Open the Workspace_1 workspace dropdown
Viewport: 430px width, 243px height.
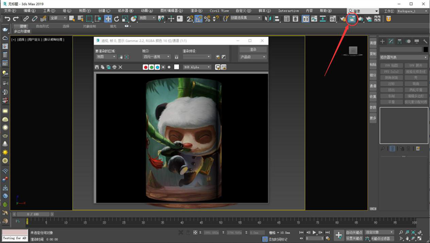[x=412, y=11]
